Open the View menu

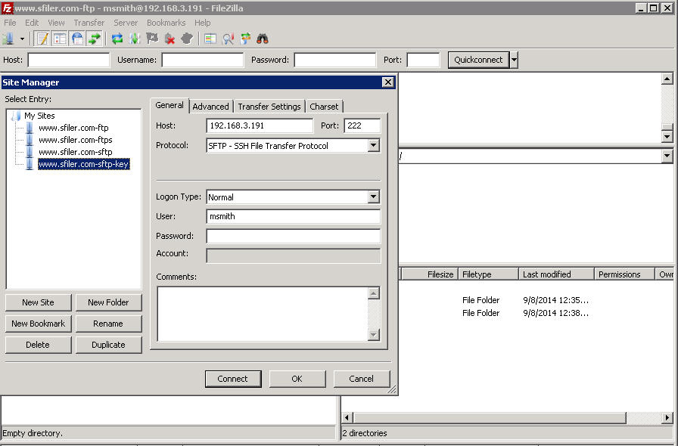tap(56, 23)
